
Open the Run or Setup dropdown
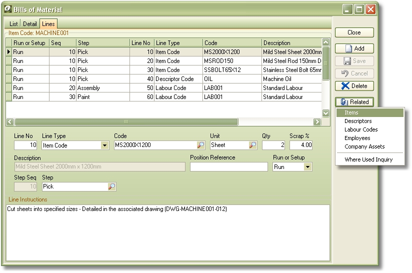click(x=307, y=167)
